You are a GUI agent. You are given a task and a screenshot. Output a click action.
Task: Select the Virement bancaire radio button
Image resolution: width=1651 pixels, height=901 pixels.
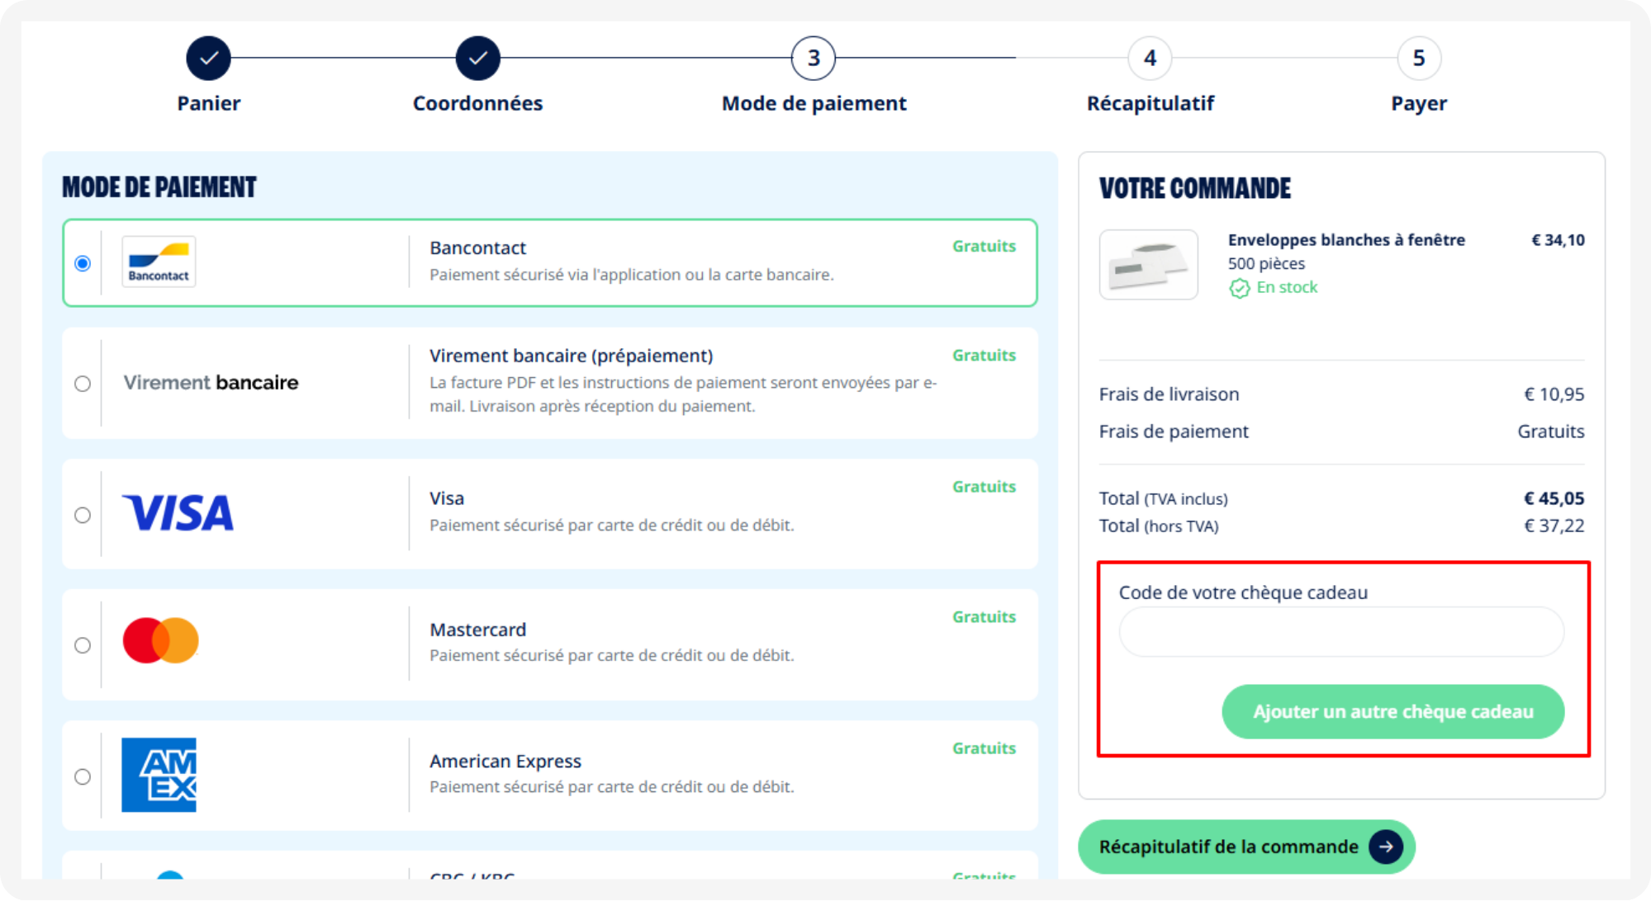click(x=83, y=384)
